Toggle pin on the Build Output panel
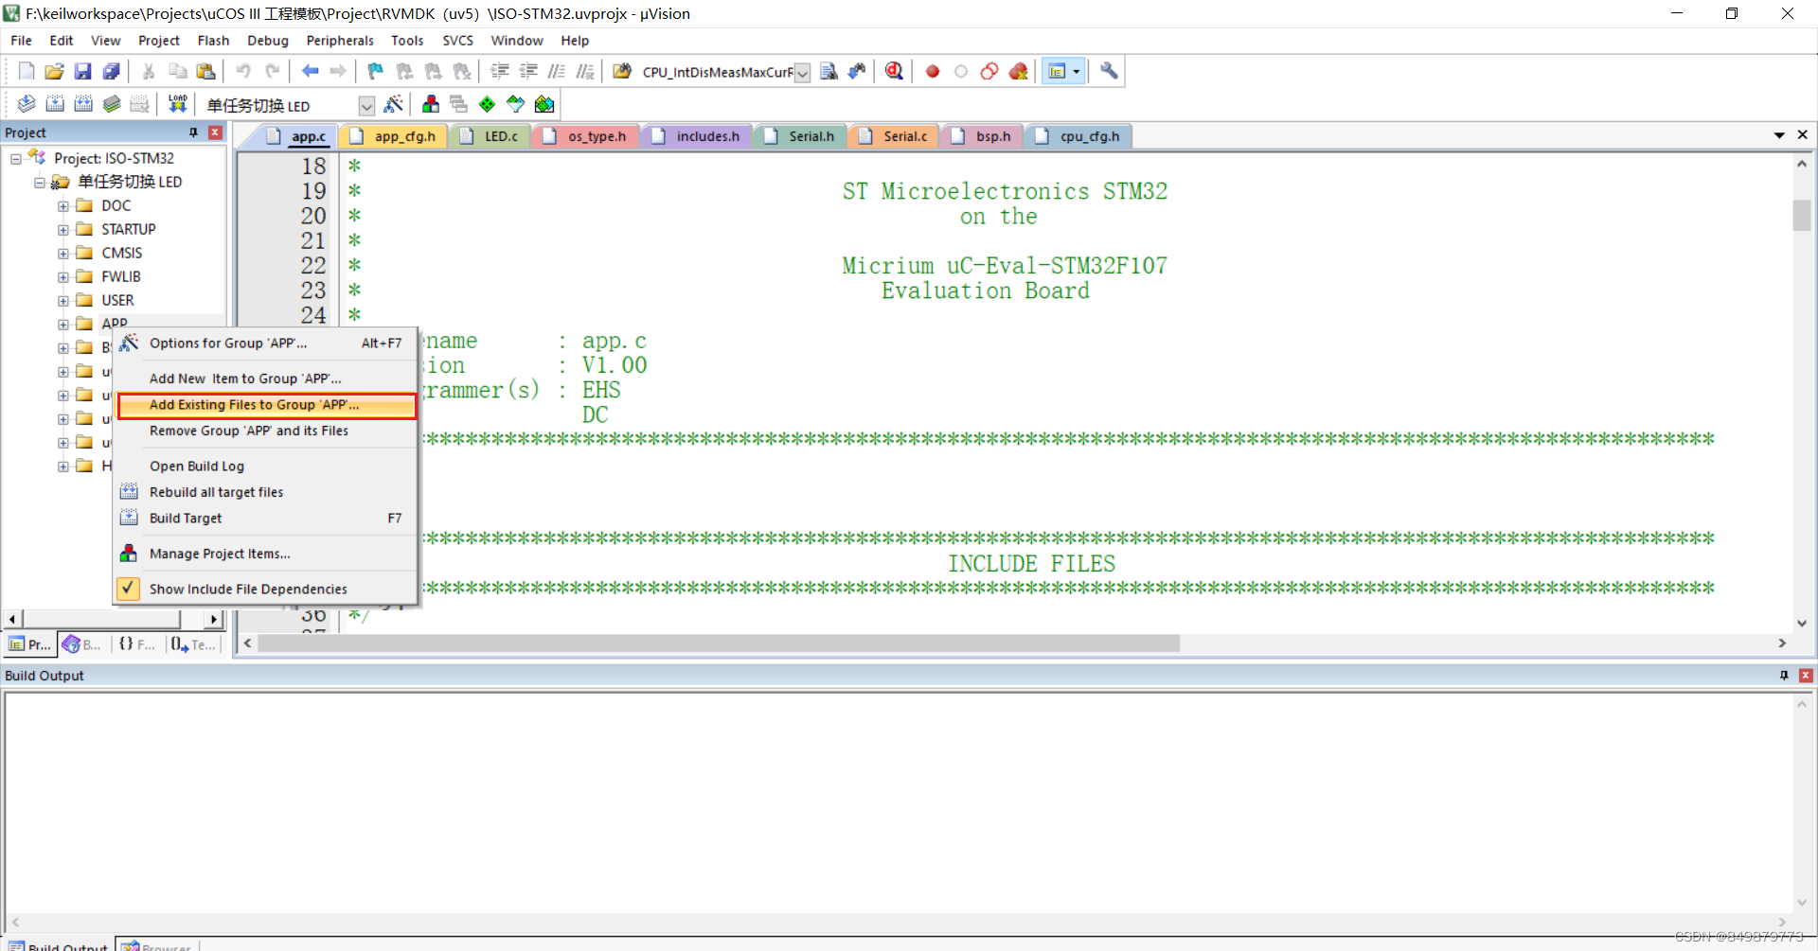1818x951 pixels. click(x=1784, y=676)
